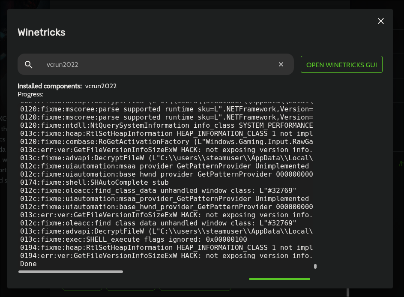Select the 'NtQuerySystemInformation' log line

click(167, 126)
